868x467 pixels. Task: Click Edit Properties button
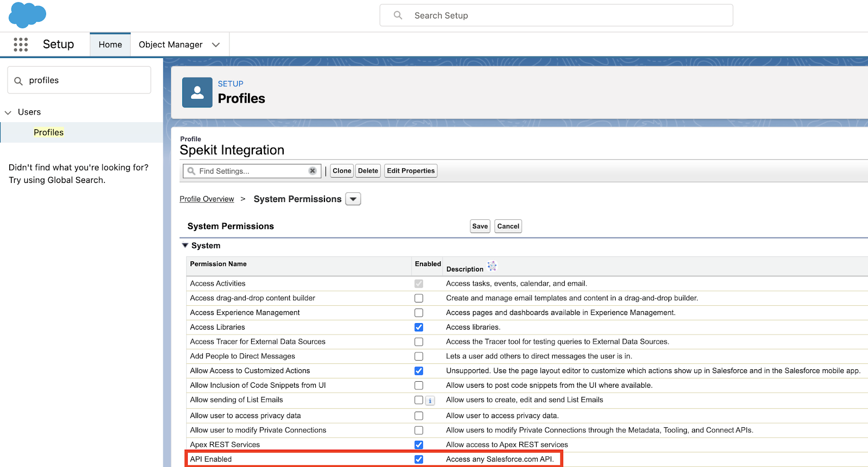pos(411,171)
